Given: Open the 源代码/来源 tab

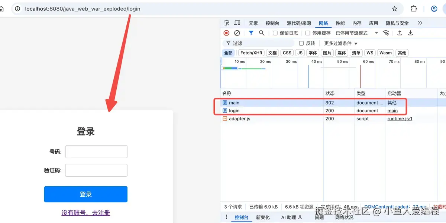Looking at the screenshot, I should pos(299,23).
